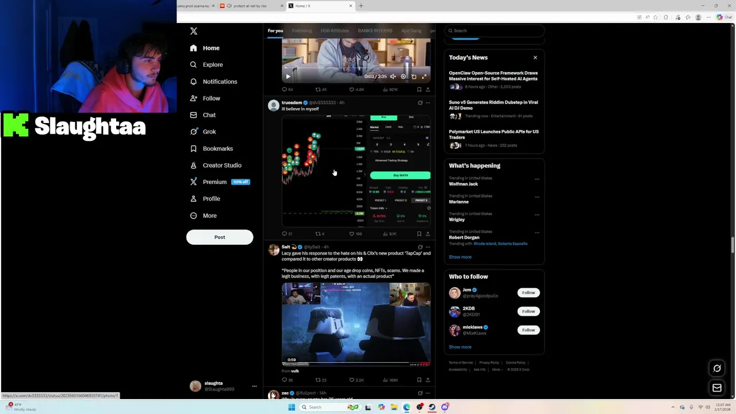Click the X search field
The width and height of the screenshot is (736, 414).
pyautogui.click(x=494, y=30)
